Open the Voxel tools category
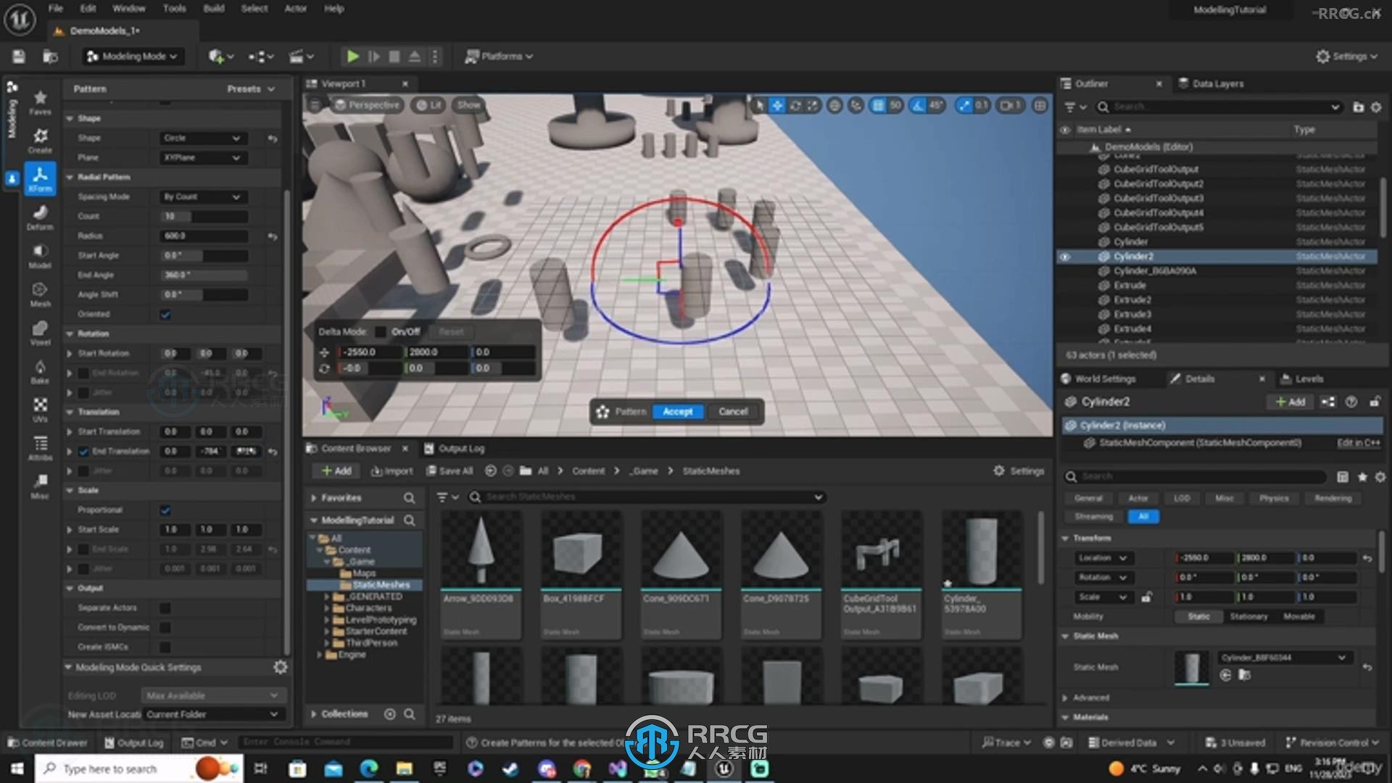The height and width of the screenshot is (783, 1392). point(40,333)
